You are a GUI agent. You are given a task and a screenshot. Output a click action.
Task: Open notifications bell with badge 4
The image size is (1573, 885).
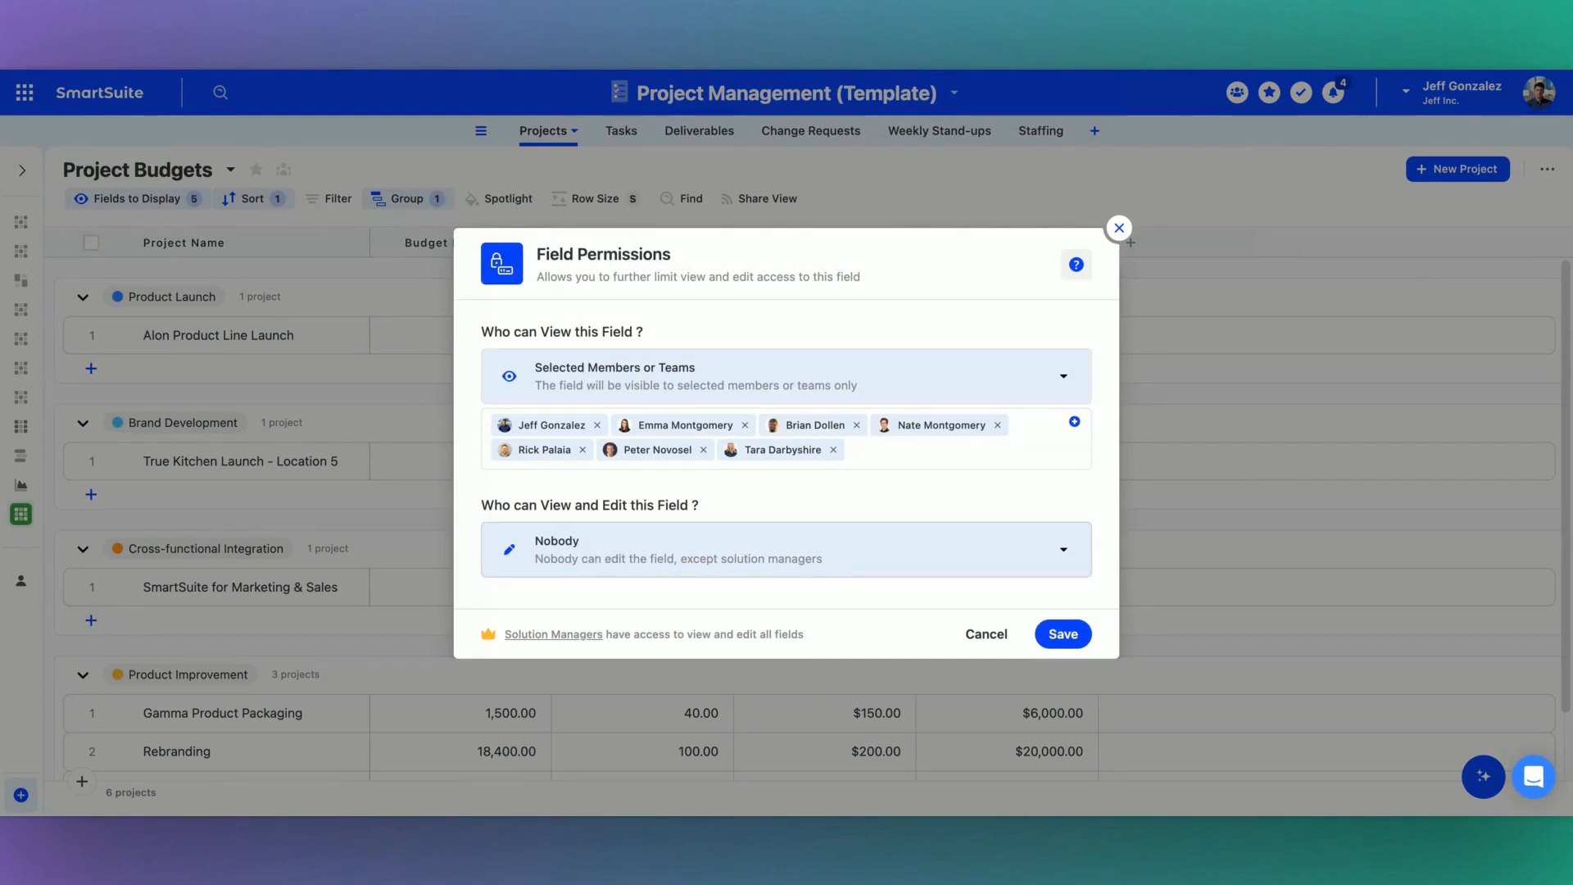(1334, 92)
